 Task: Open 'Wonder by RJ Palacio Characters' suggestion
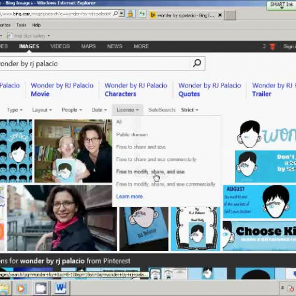(136, 89)
